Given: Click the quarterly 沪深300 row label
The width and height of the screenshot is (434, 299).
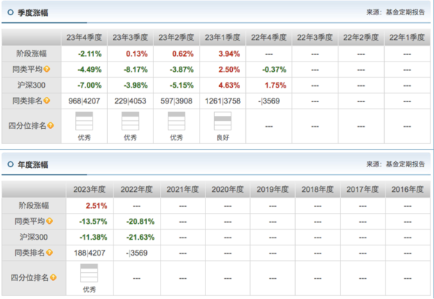Looking at the screenshot, I should tap(31, 85).
